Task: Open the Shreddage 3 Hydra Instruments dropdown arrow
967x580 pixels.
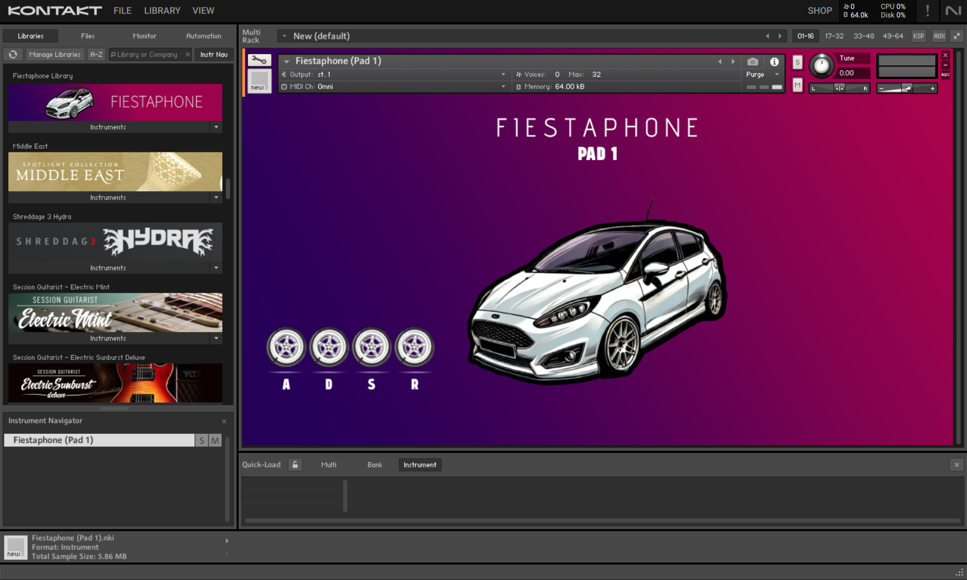Action: 216,268
